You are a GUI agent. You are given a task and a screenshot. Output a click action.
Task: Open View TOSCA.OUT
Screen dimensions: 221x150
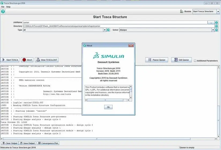coord(47,60)
